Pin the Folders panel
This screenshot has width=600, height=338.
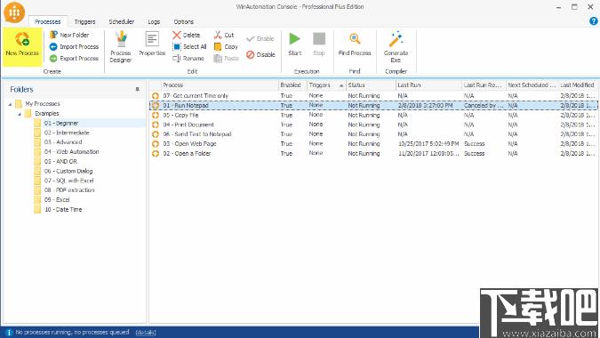(x=138, y=89)
